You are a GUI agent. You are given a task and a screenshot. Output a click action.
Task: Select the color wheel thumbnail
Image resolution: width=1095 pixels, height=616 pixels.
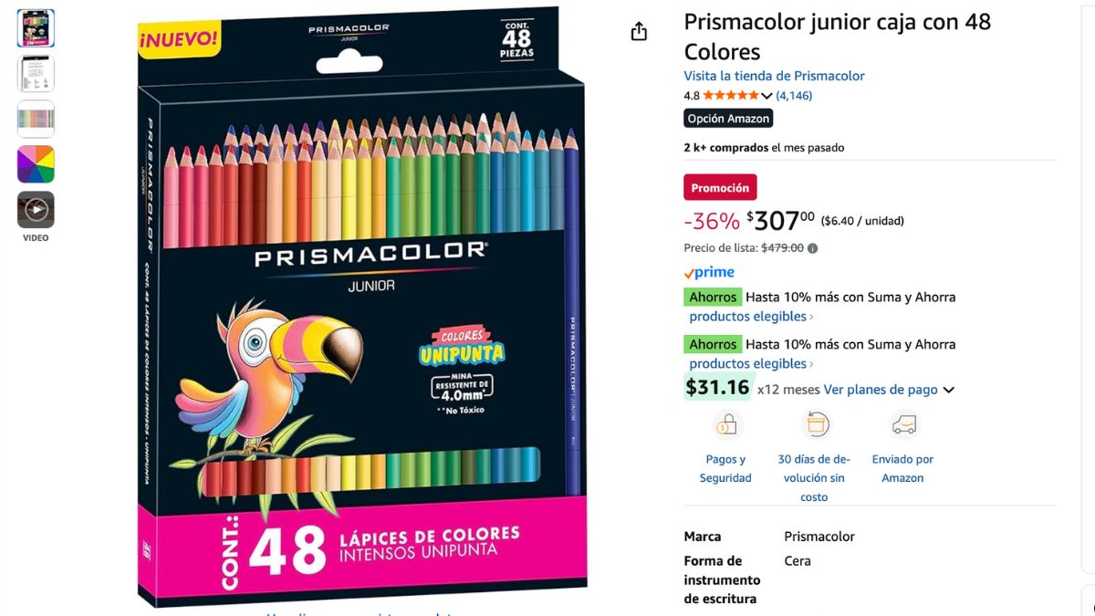[36, 164]
